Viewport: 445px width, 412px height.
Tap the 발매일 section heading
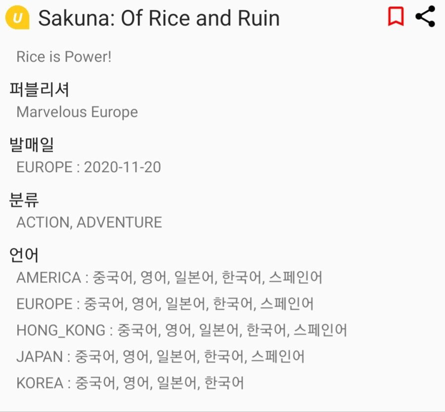pos(32,145)
